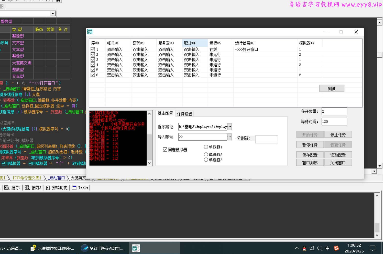
Task: Browse for 程序路径 with the ellipsis button
Action: click(x=229, y=127)
